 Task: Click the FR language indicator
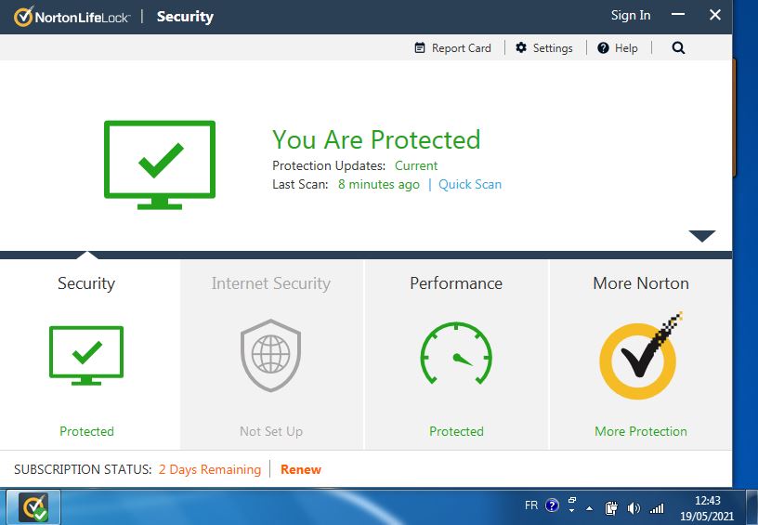point(530,505)
